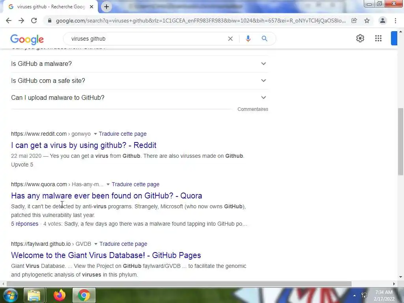The height and width of the screenshot is (303, 404).
Task: Translate the GVDB GitHub Pages result
Action: click(123, 244)
